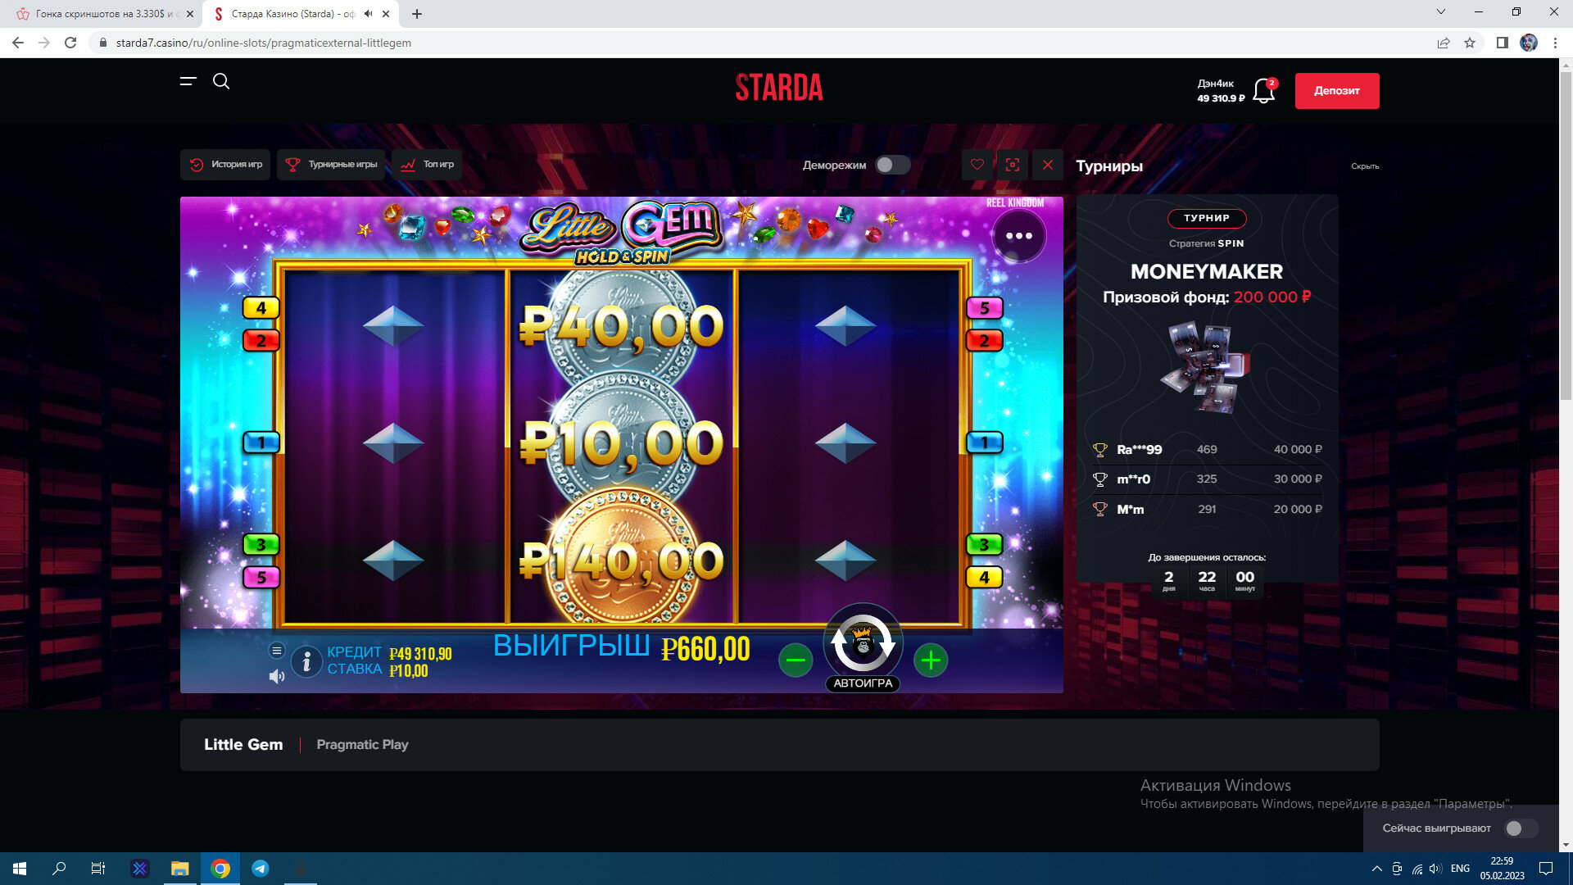
Task: Hide the tournaments panel via Скрыть
Action: pos(1364,166)
